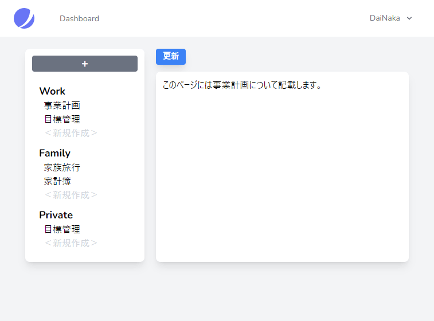Click the gray plus add button
434x321 pixels.
pos(85,64)
